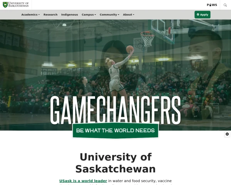
Task: Click the green Apply button
Action: click(x=203, y=15)
